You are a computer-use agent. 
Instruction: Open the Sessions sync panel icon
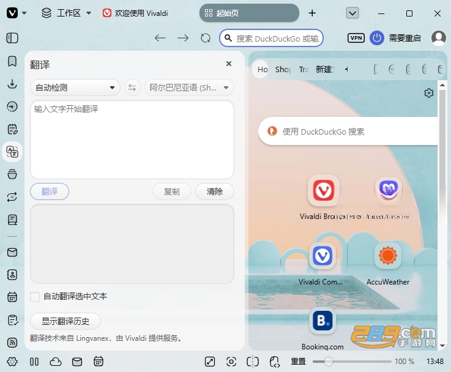pos(12,197)
